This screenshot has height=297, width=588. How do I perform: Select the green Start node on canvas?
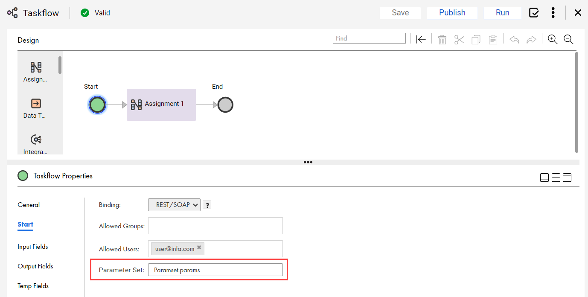(x=97, y=105)
